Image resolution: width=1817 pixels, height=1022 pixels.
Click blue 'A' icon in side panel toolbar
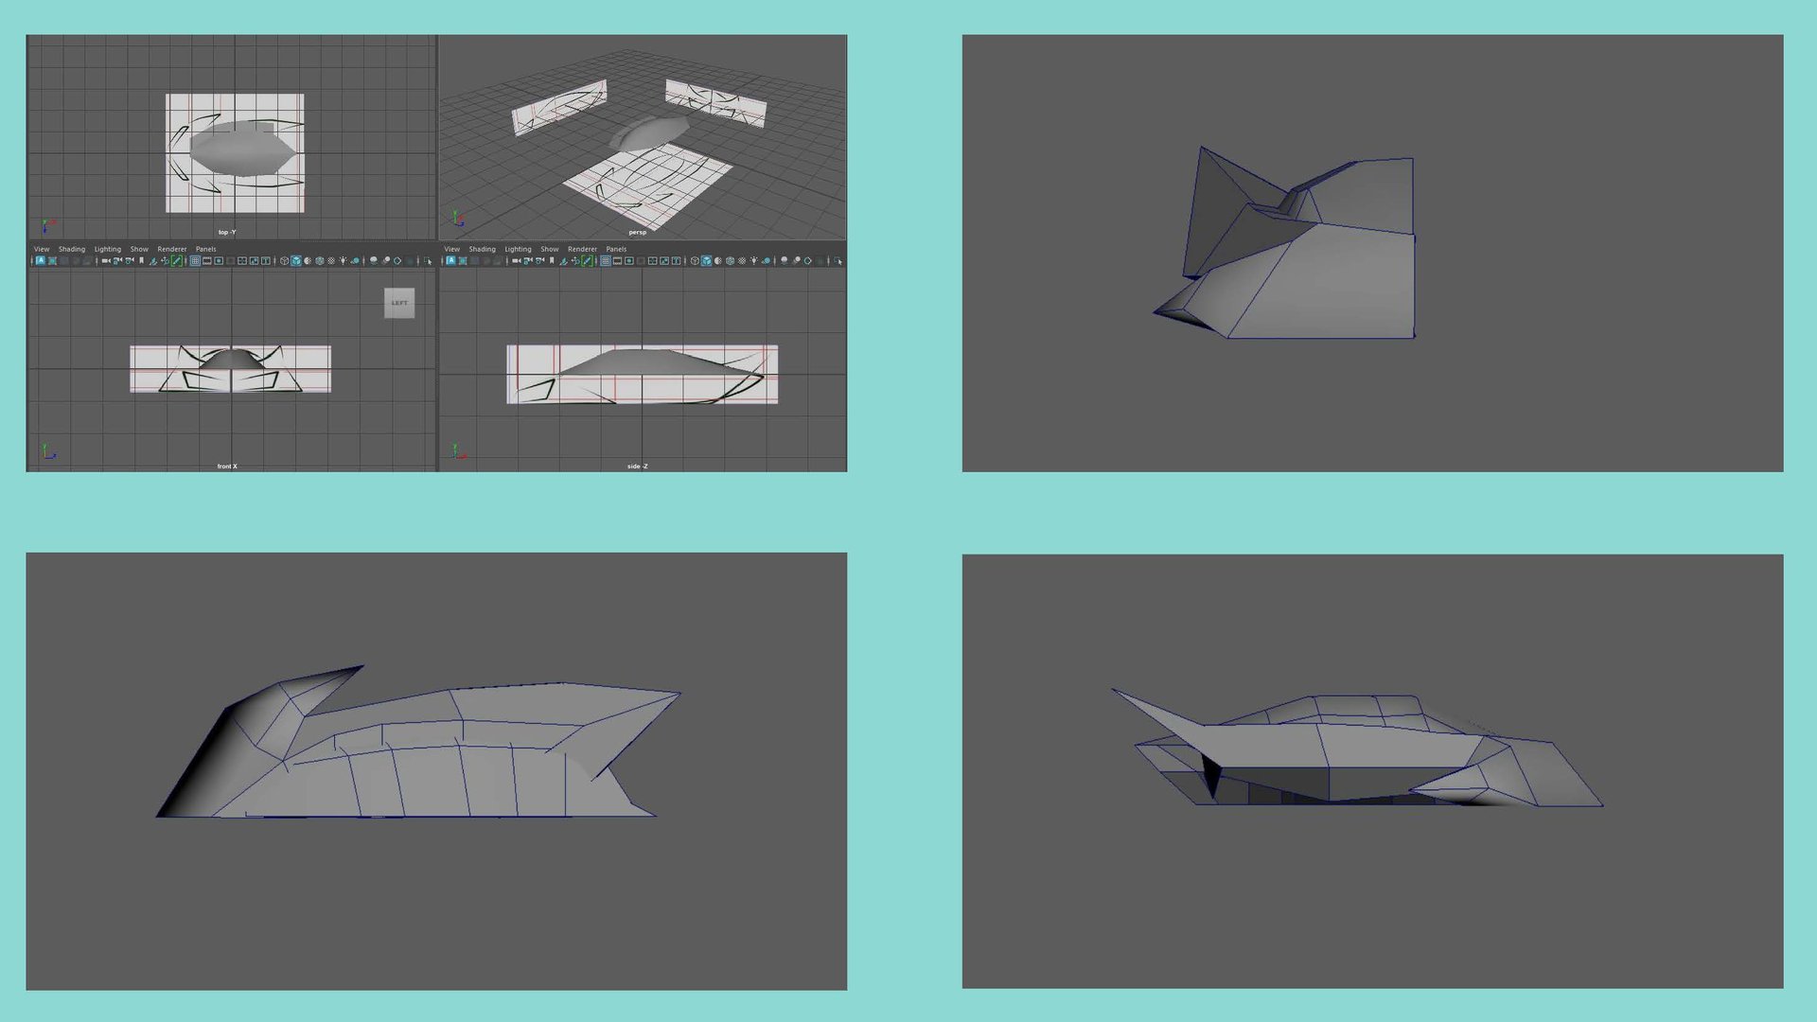point(451,260)
